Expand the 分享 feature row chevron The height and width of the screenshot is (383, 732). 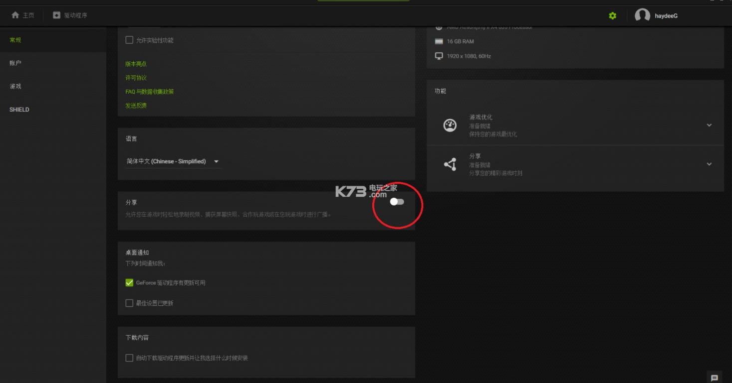coord(709,164)
